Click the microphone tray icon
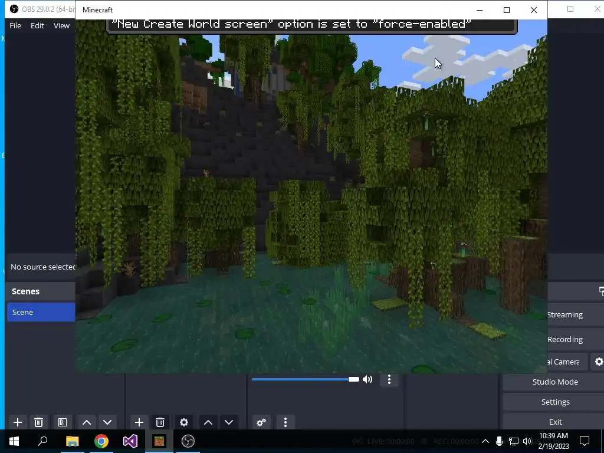The image size is (604, 453). click(x=499, y=441)
